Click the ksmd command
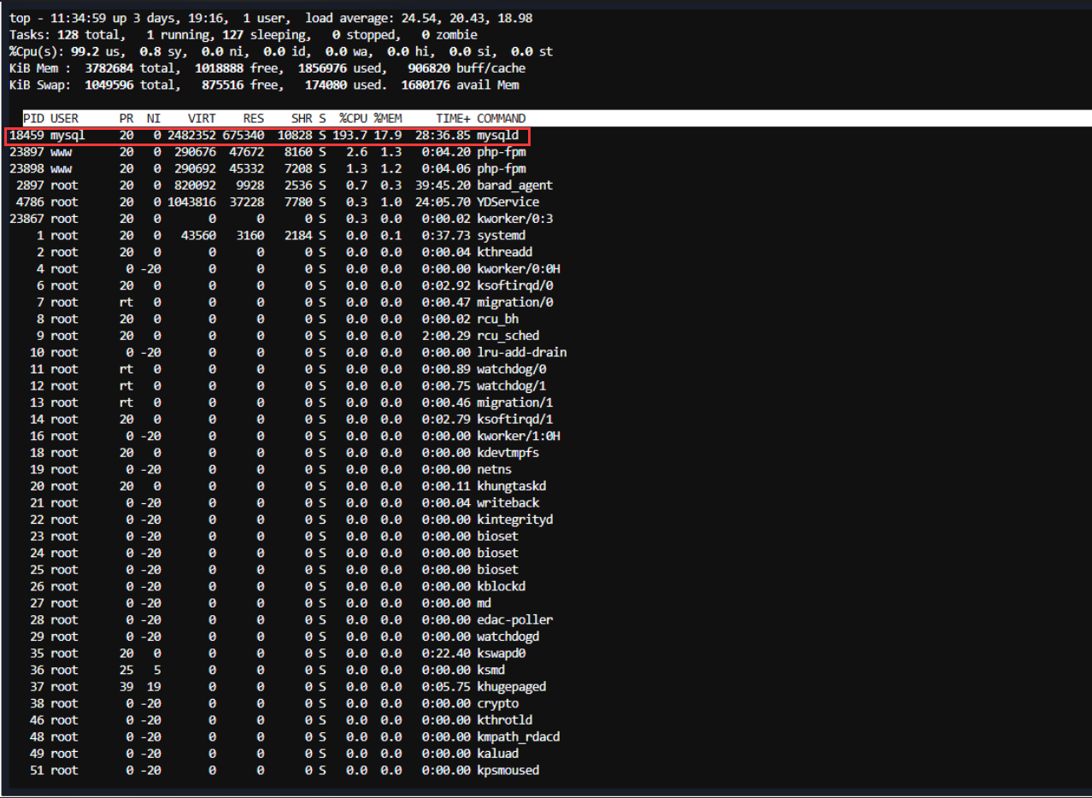 click(x=490, y=670)
